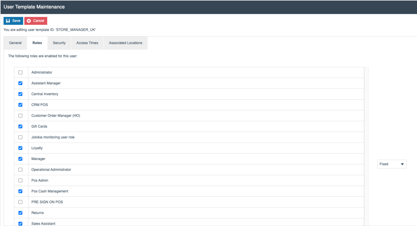Screen dimensions: 417x226
Task: Disable the Assistant Manager role
Action: click(20, 83)
